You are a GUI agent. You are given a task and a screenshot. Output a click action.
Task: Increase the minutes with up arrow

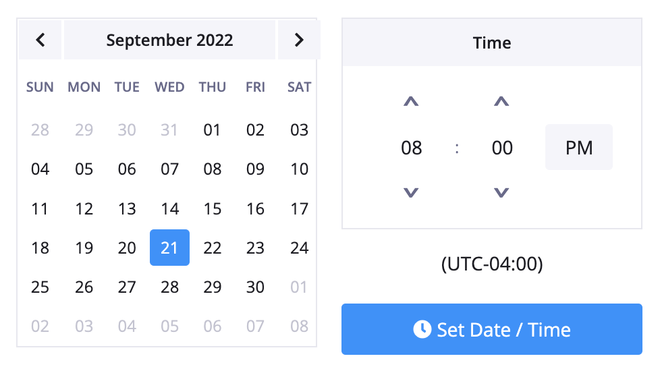click(x=501, y=101)
